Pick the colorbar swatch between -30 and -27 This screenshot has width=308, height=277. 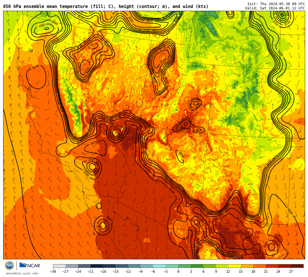click(59, 266)
